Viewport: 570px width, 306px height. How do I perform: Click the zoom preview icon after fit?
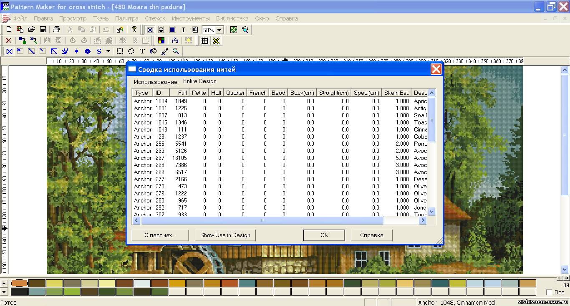pyautogui.click(x=245, y=30)
